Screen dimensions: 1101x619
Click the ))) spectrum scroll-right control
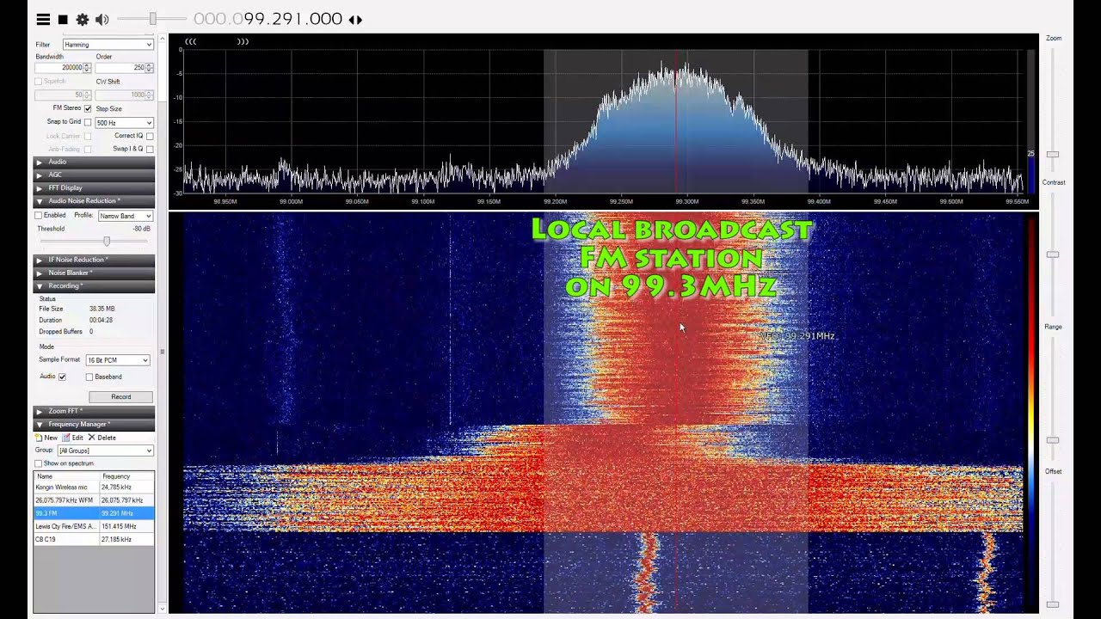coord(243,41)
